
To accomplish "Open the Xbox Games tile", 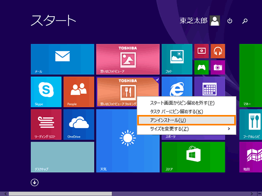I will 202,67.
